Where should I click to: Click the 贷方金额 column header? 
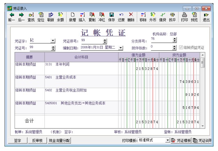(179, 55)
